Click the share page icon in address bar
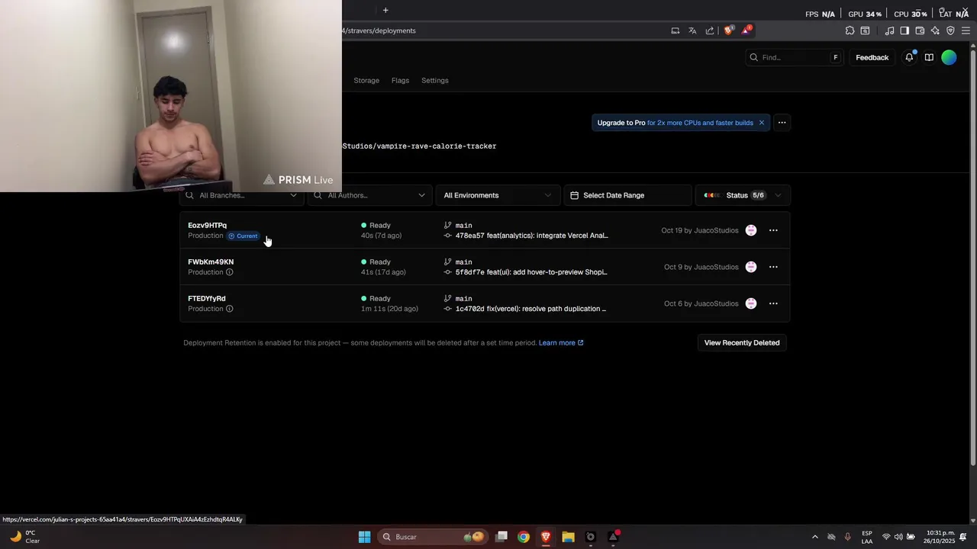This screenshot has width=977, height=549. [x=710, y=30]
